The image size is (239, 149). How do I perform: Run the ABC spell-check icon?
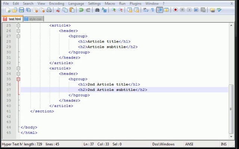[x=219, y=10]
